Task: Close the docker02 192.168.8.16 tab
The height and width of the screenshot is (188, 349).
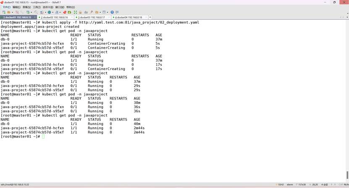Action: pos(72,17)
